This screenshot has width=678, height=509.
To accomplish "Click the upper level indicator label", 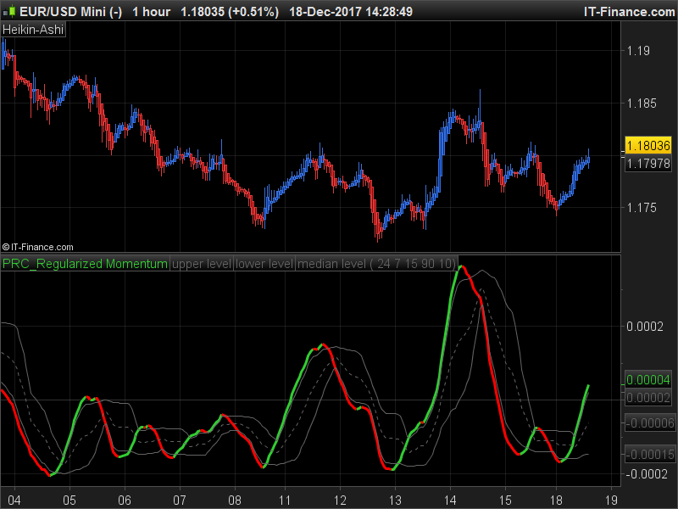I will point(202,264).
